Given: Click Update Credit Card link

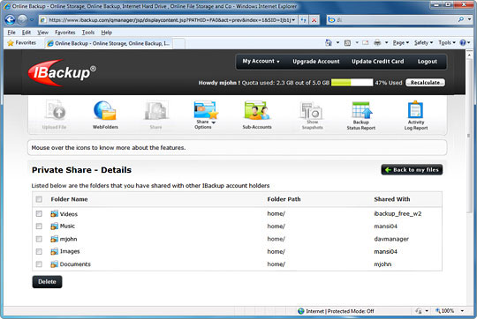Looking at the screenshot, I should [x=378, y=62].
